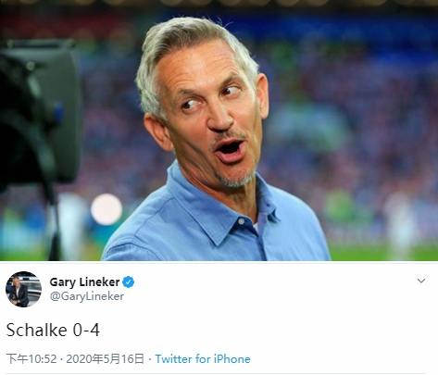Click the man's face in the photo
Viewport: 438px width, 375px height.
point(210,118)
